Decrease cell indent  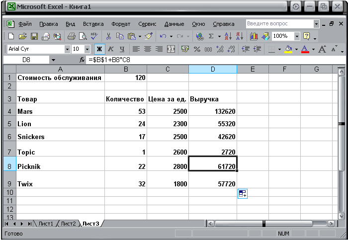tap(246, 49)
